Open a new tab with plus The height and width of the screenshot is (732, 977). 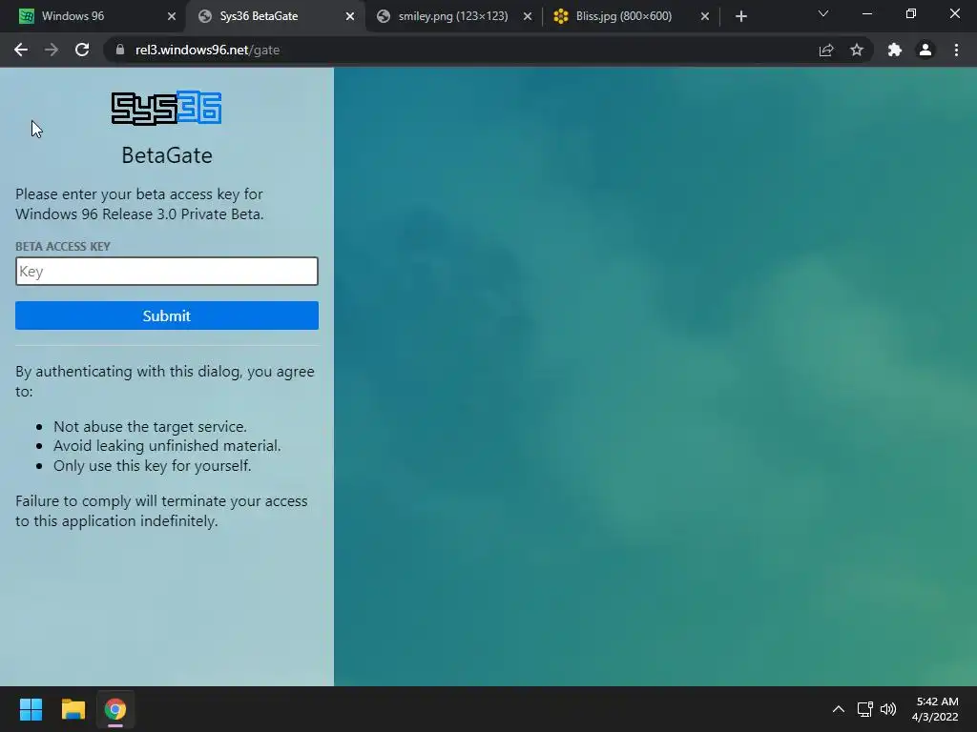[740, 16]
